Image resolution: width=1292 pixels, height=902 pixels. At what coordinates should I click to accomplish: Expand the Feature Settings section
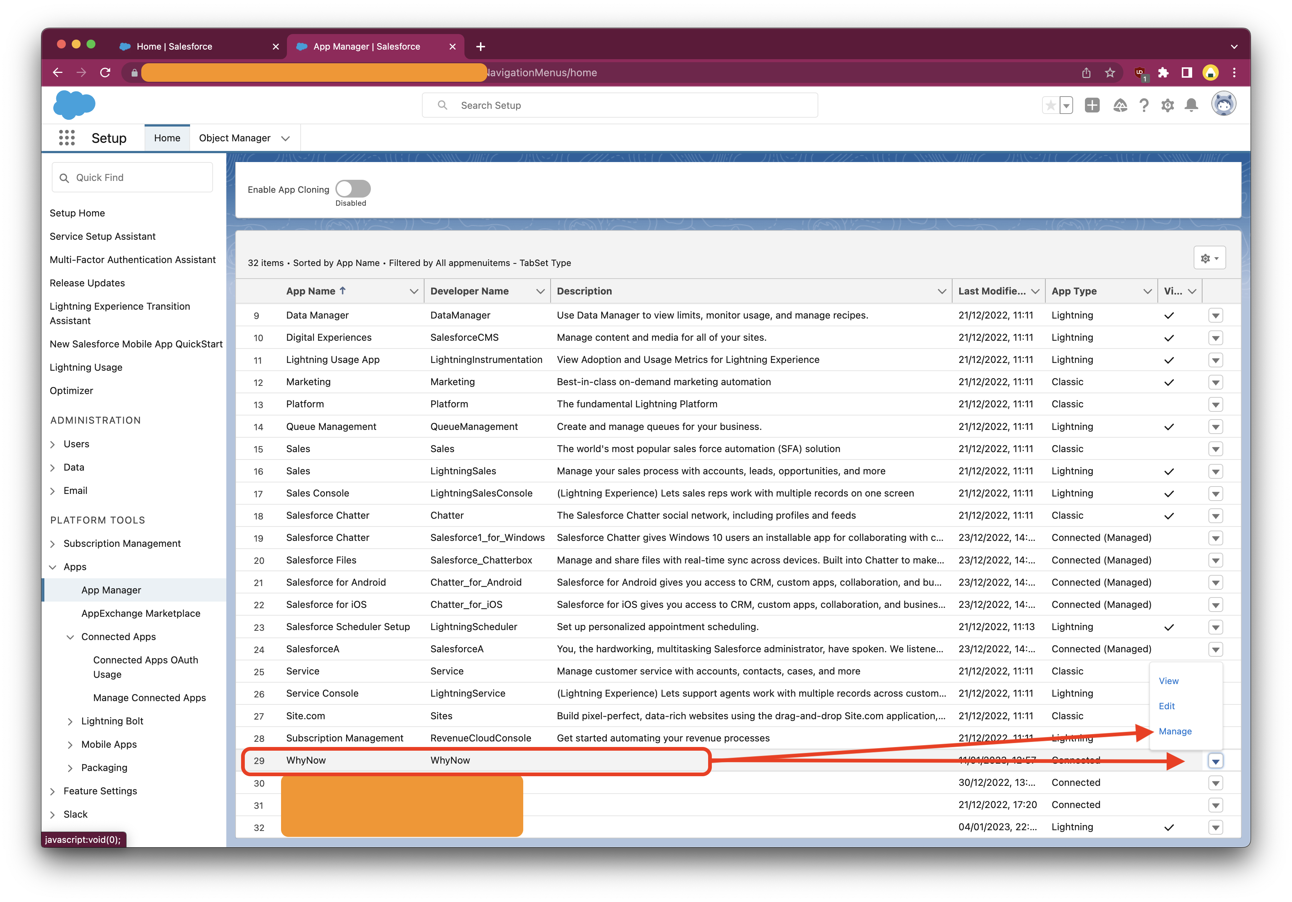click(x=53, y=791)
